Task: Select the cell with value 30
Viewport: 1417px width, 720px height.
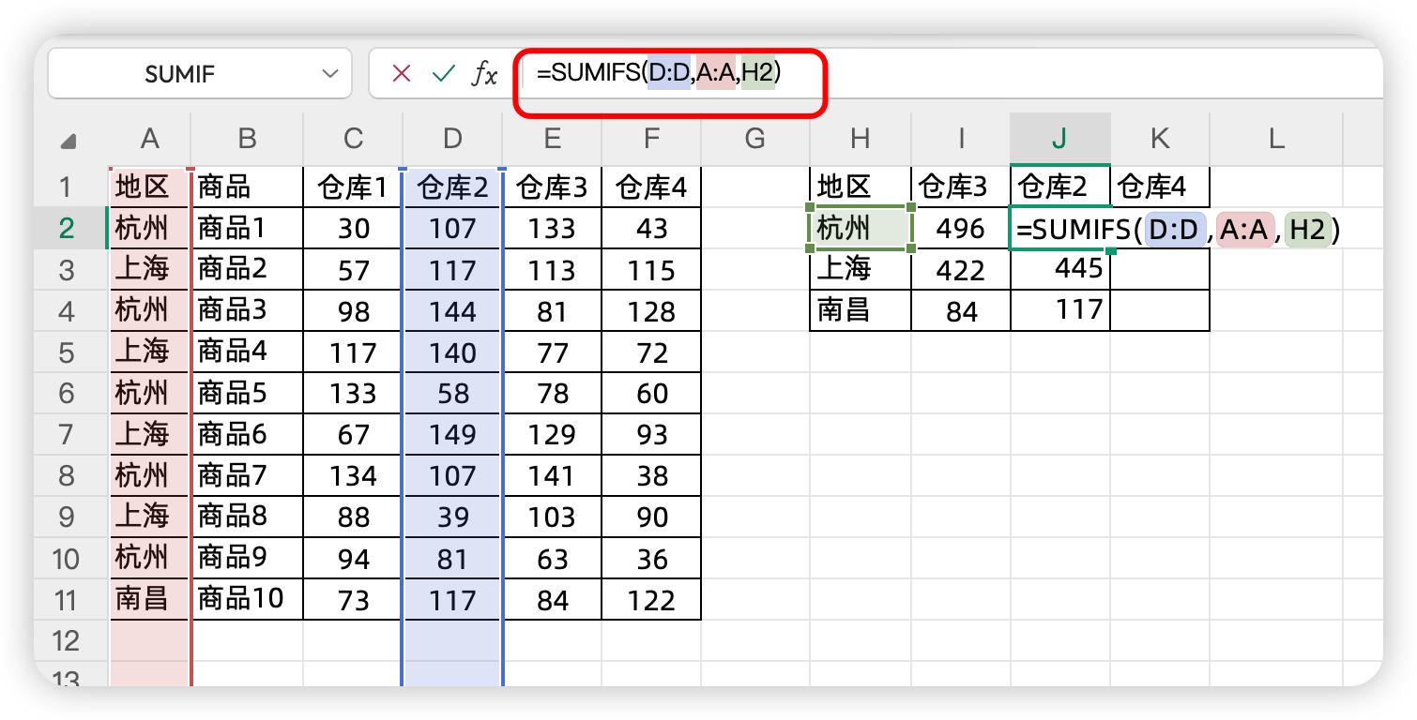Action: click(353, 229)
